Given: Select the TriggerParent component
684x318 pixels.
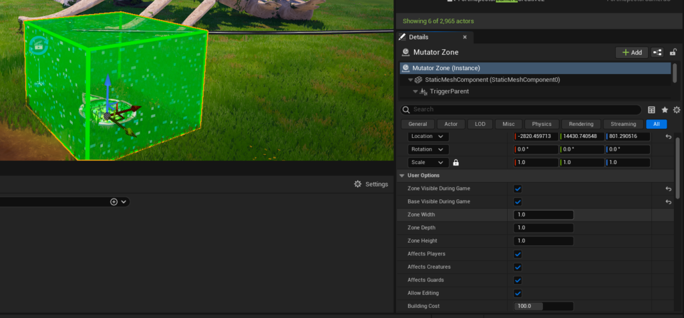Looking at the screenshot, I should [449, 91].
